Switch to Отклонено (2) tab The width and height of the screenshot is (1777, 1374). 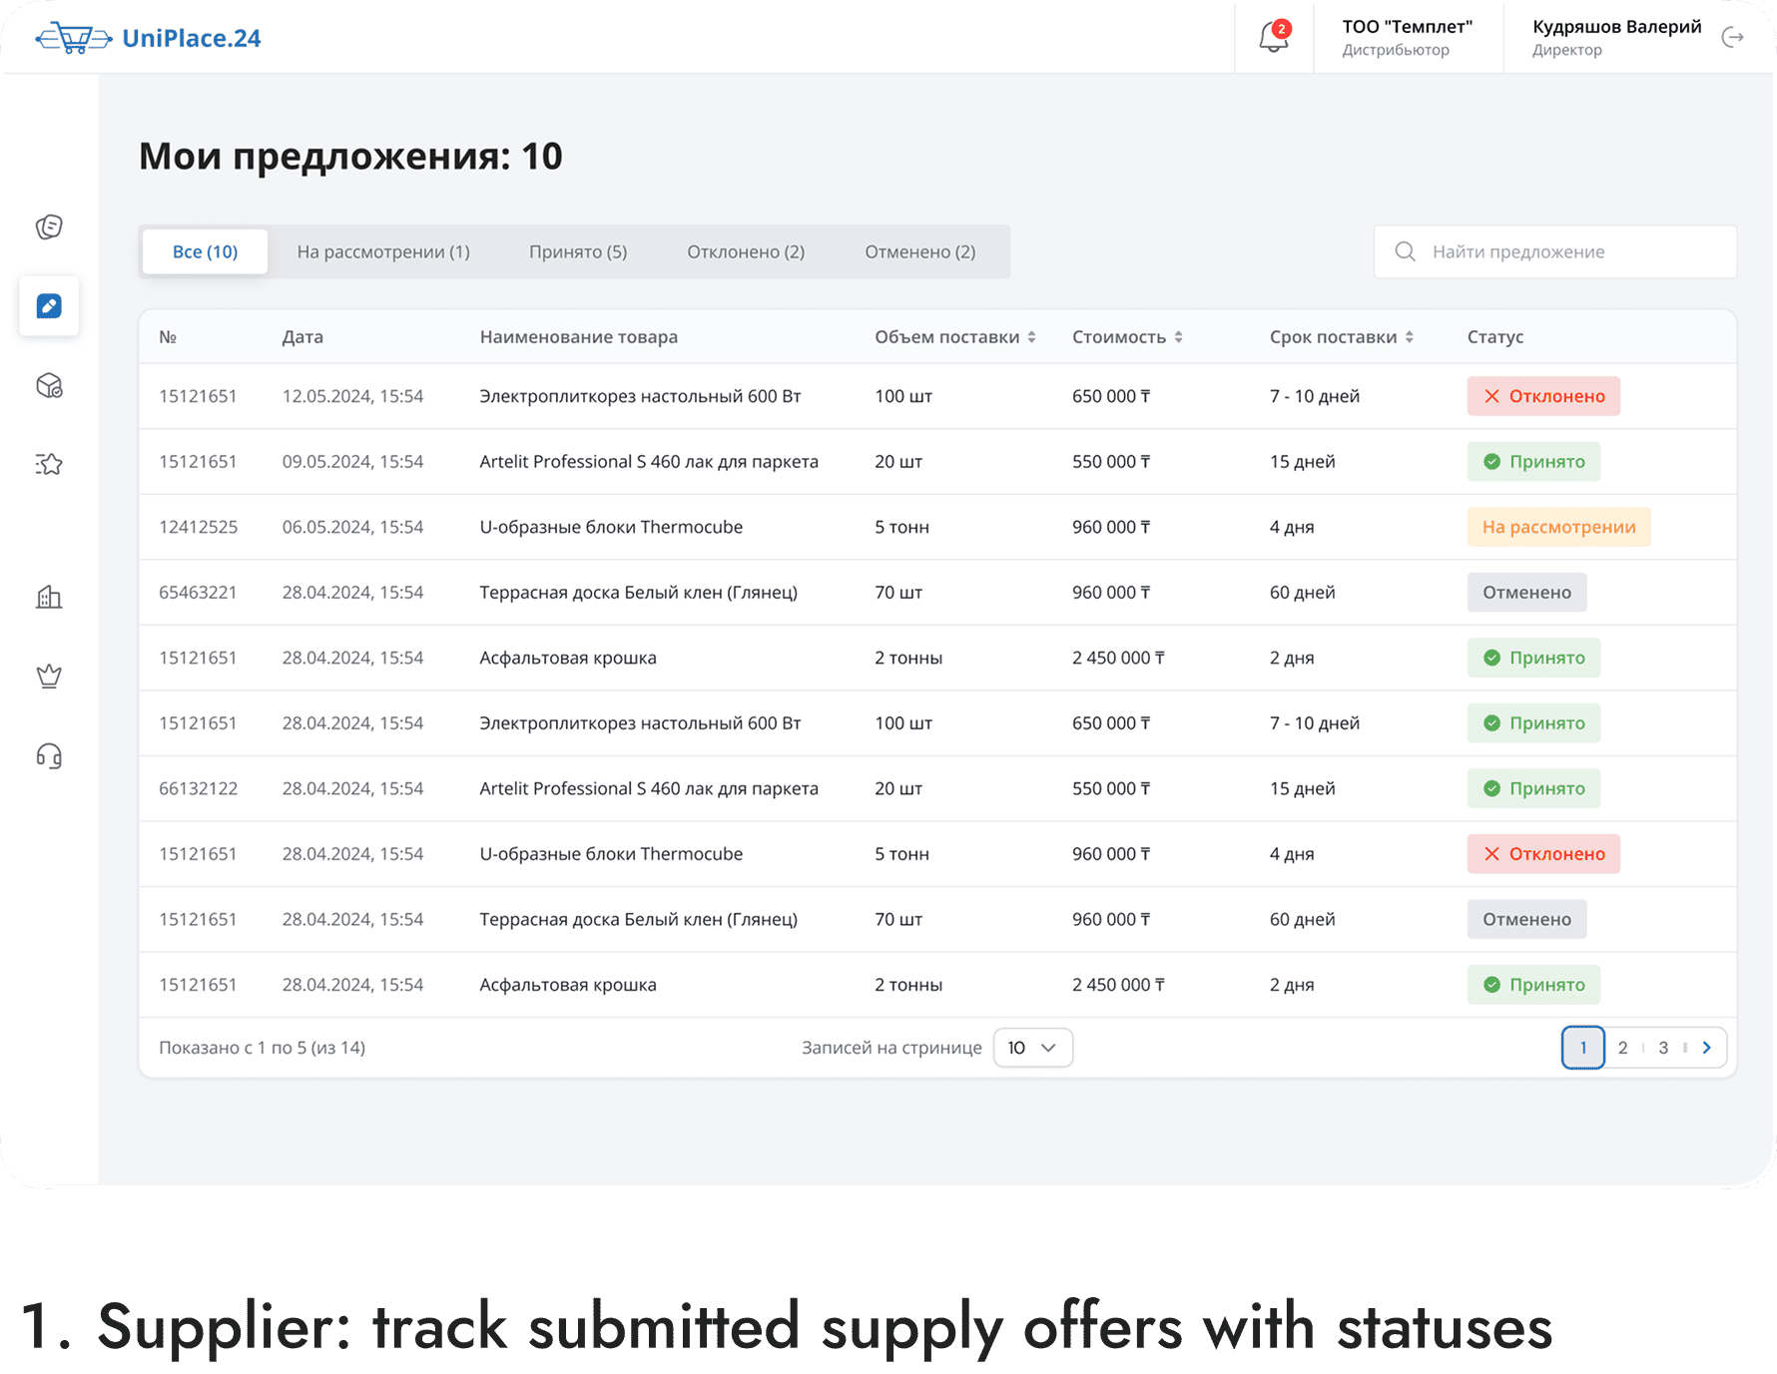pos(746,251)
